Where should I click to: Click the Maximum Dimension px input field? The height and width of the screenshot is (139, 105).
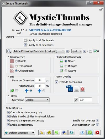(x=40, y=80)
